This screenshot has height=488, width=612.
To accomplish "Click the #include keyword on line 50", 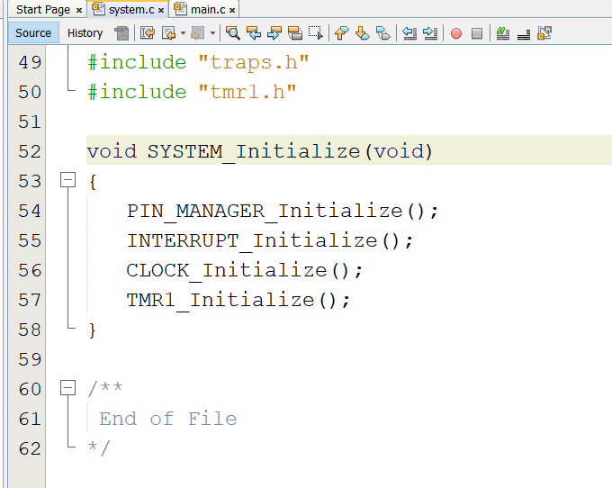I will 137,92.
